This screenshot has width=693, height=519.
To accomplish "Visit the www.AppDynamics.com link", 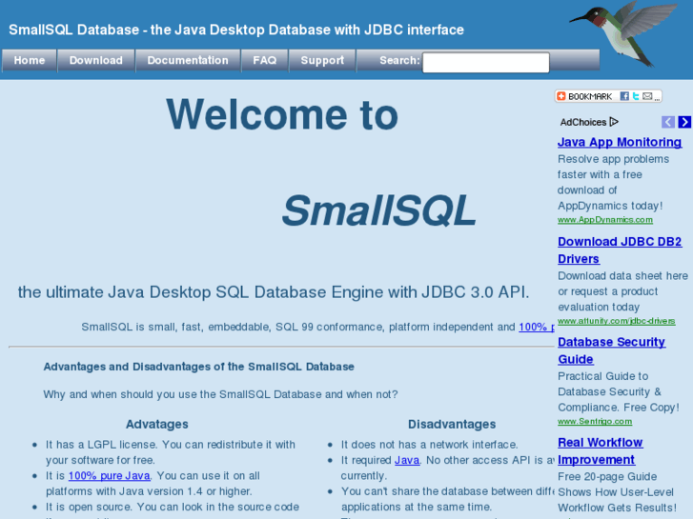I will [x=605, y=220].
